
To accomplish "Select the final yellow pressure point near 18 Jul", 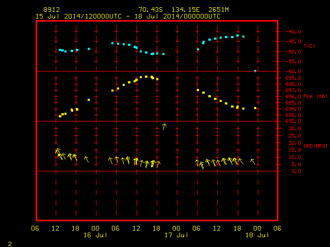I will pyautogui.click(x=255, y=108).
